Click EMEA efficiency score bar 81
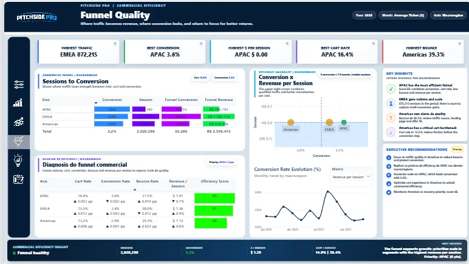 click(x=214, y=210)
